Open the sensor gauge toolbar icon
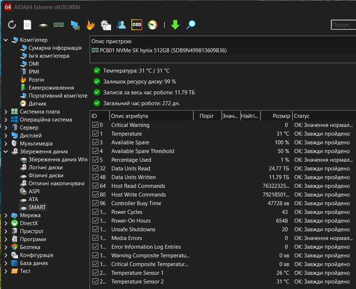Image resolution: width=356 pixels, height=289 pixels. 152,25
